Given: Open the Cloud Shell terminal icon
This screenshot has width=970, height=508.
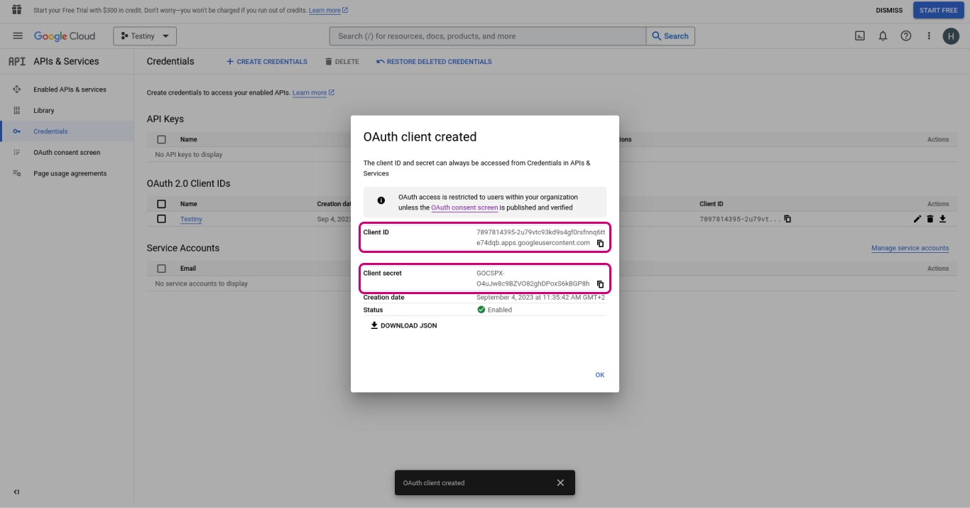Looking at the screenshot, I should point(859,36).
